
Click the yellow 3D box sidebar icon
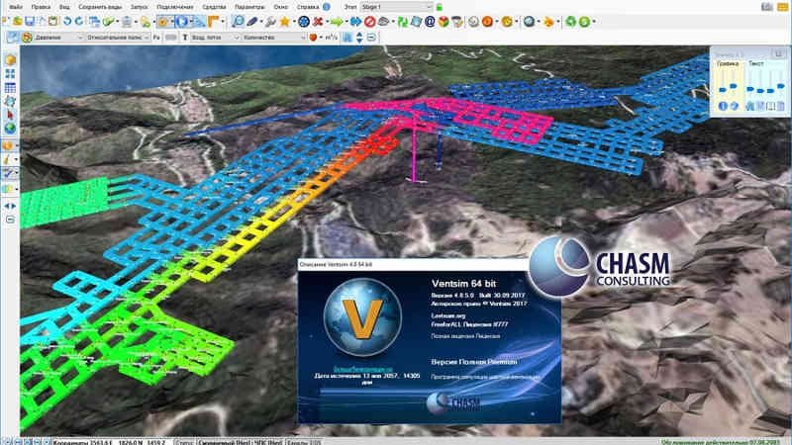10,60
